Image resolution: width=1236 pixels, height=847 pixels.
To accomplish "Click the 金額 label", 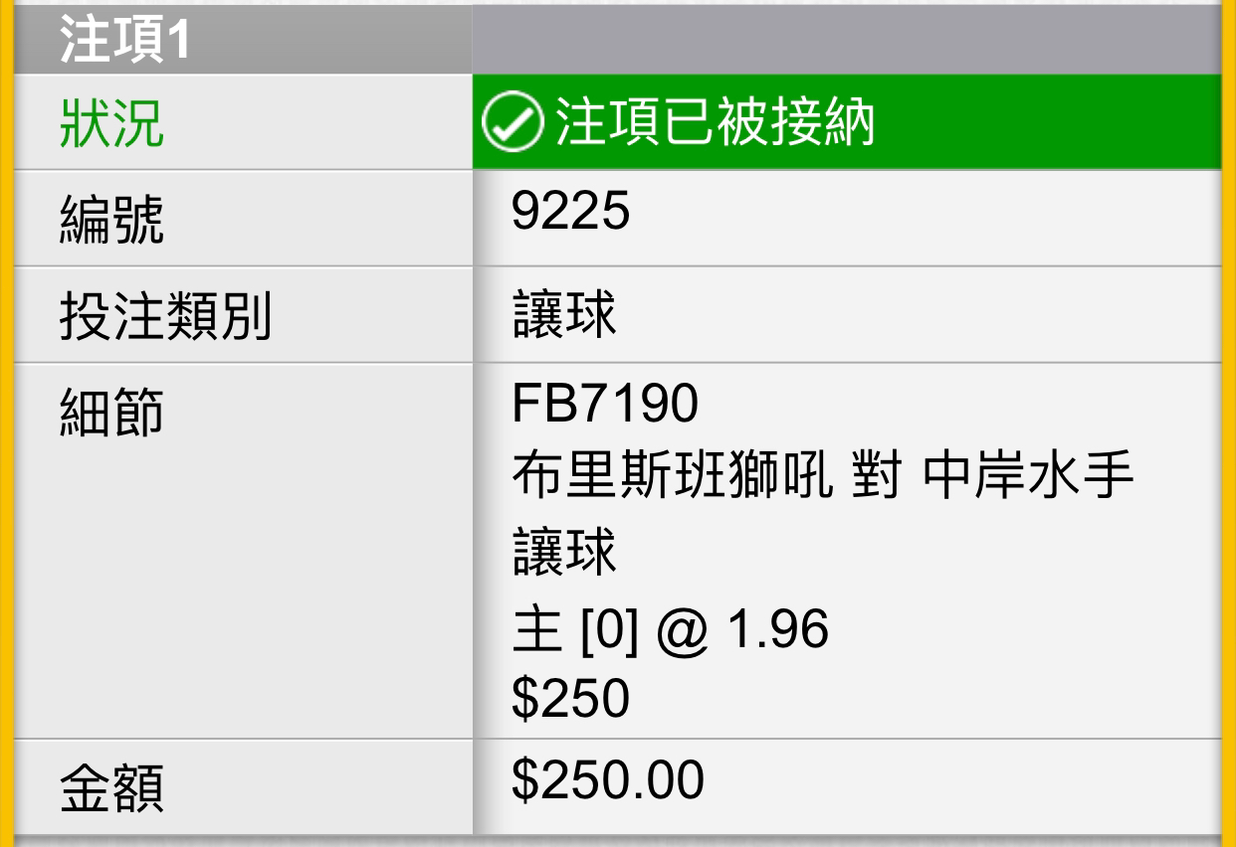I will 111,790.
